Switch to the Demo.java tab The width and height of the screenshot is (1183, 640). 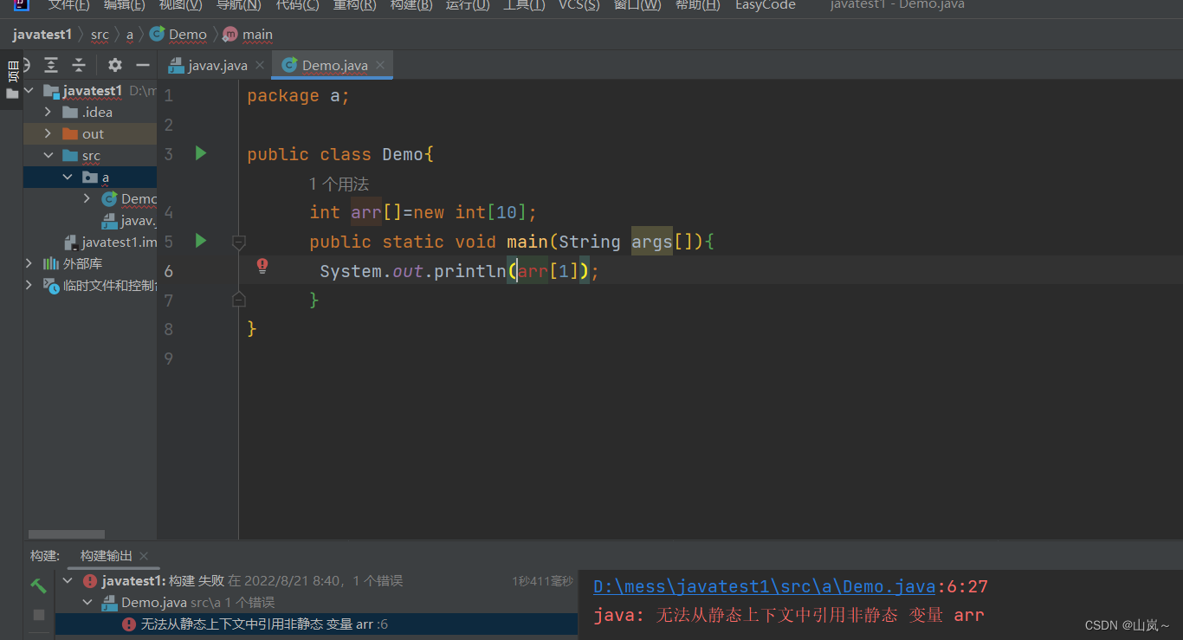tap(334, 65)
